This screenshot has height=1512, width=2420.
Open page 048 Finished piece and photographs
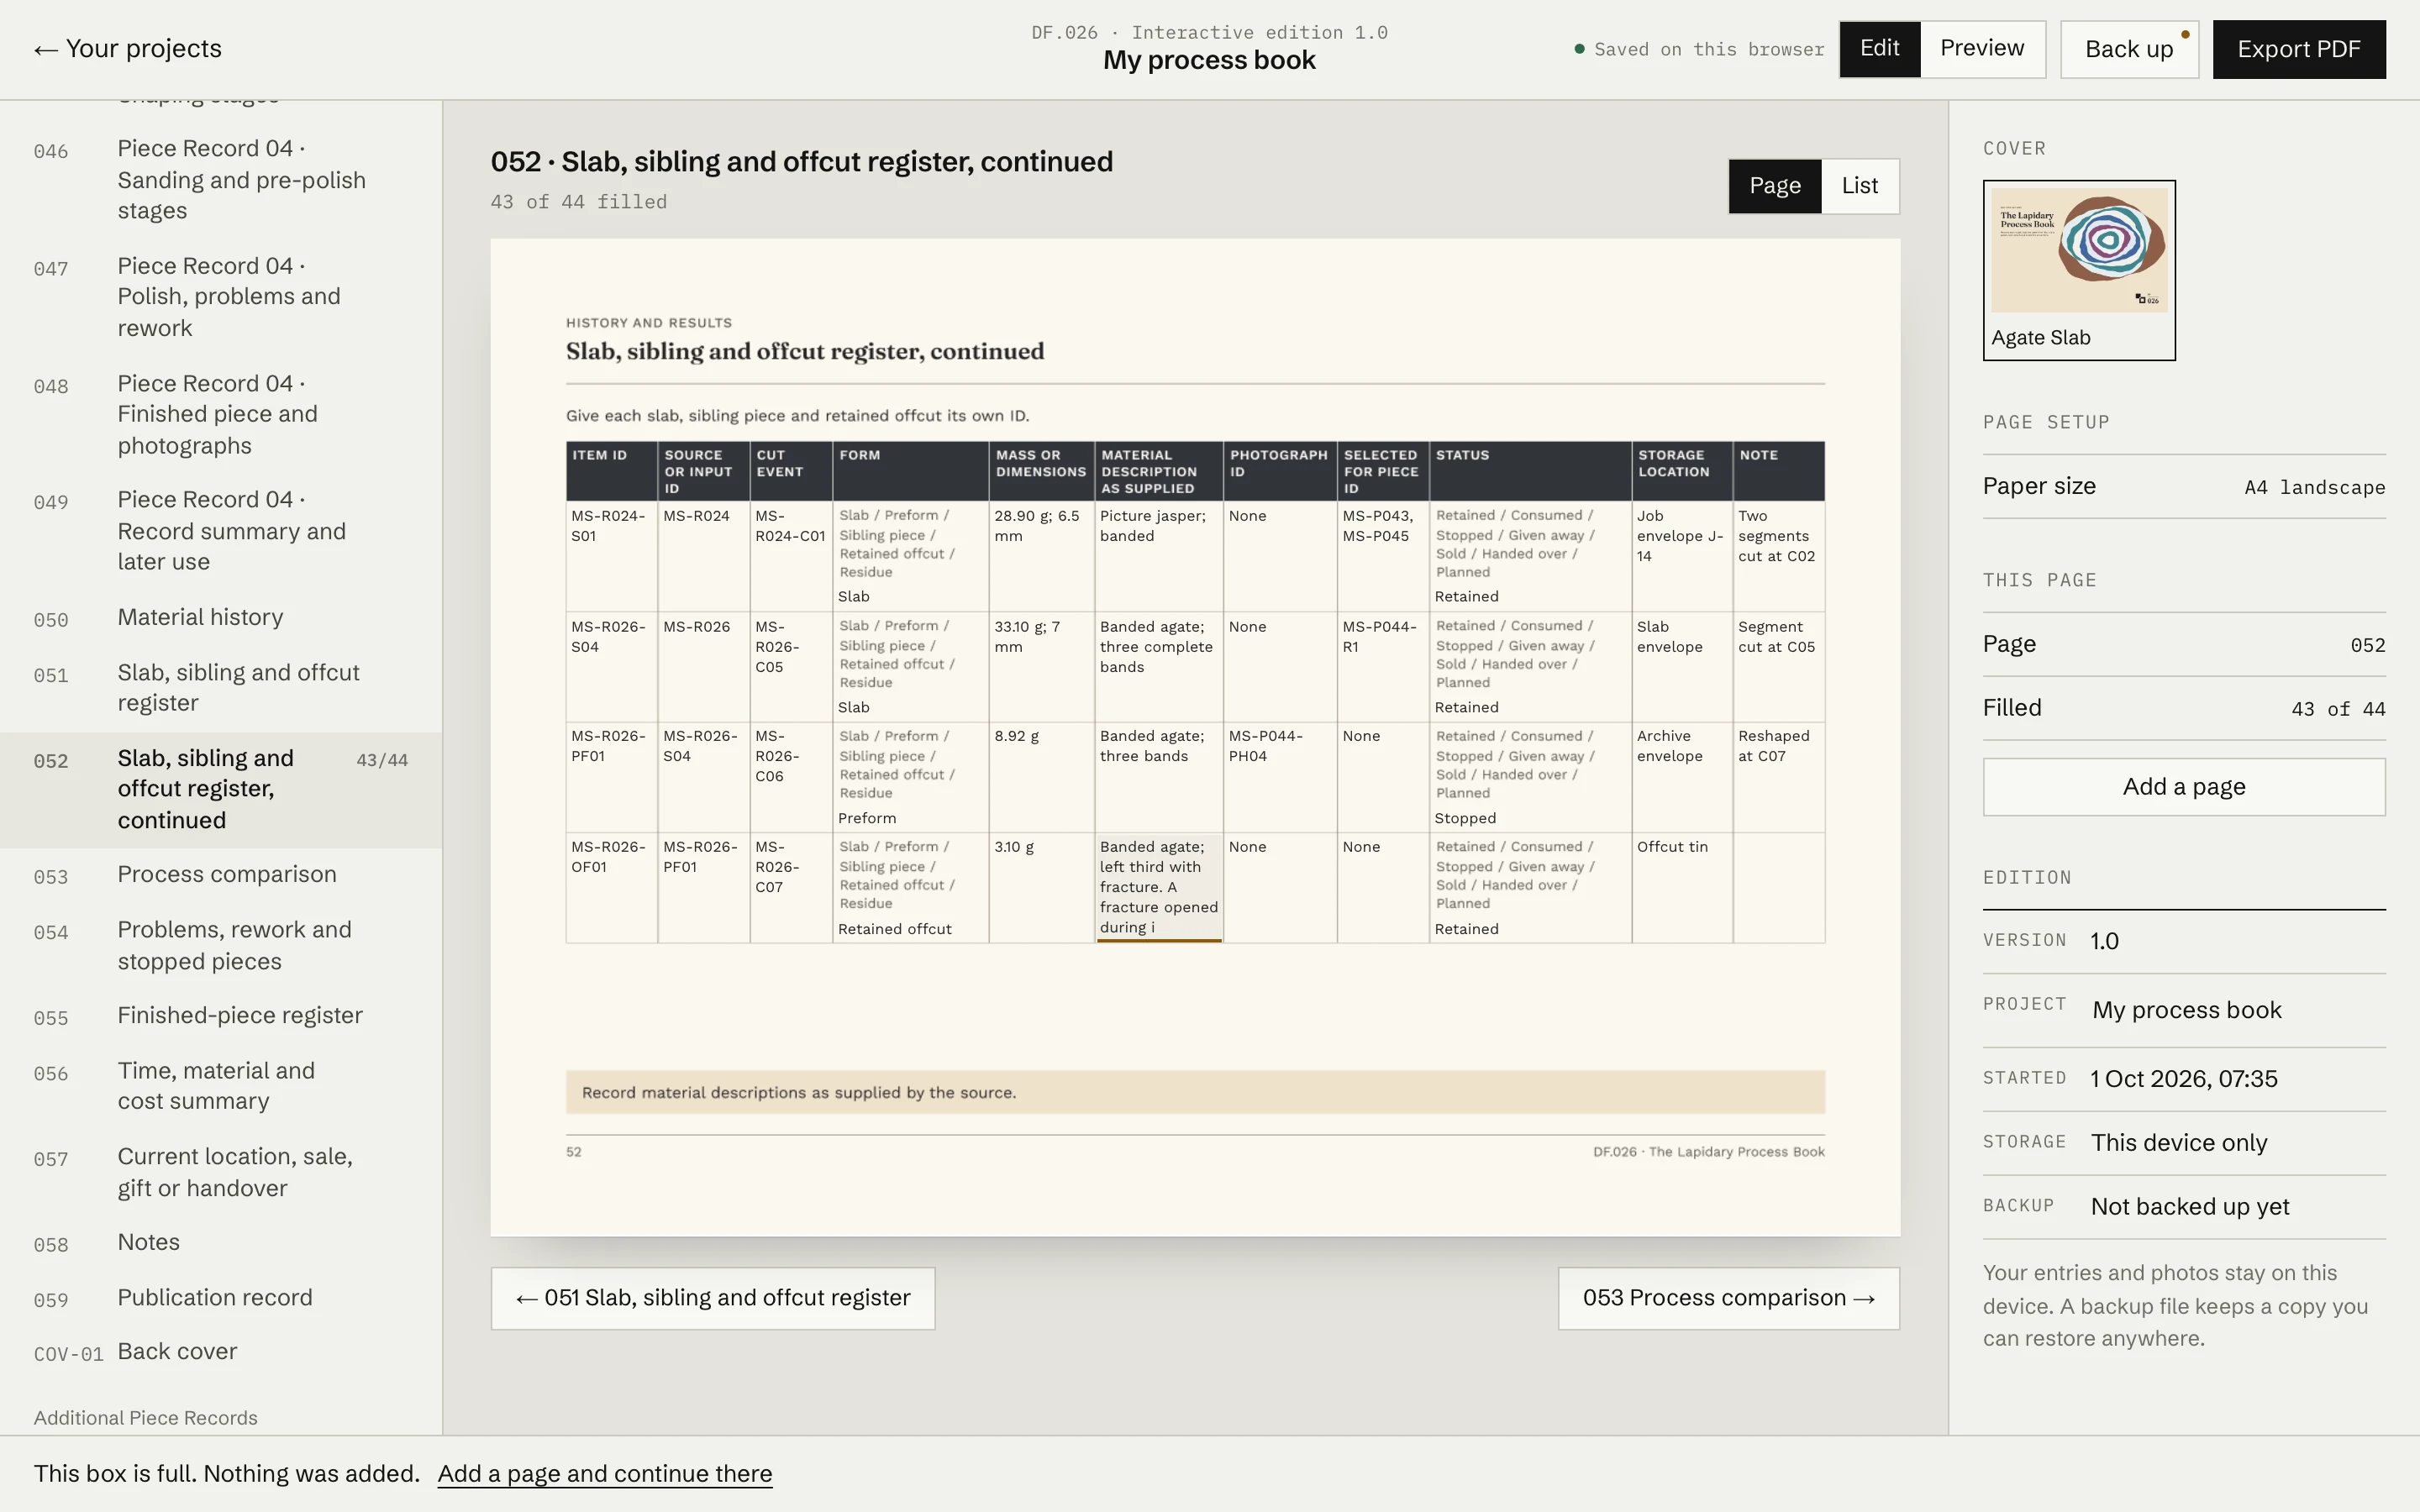click(x=221, y=414)
